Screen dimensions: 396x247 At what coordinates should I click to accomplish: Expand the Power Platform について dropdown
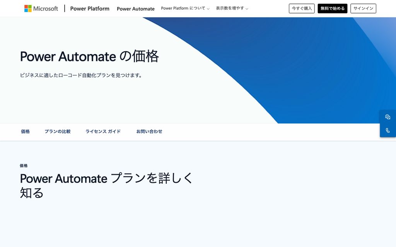tap(185, 8)
